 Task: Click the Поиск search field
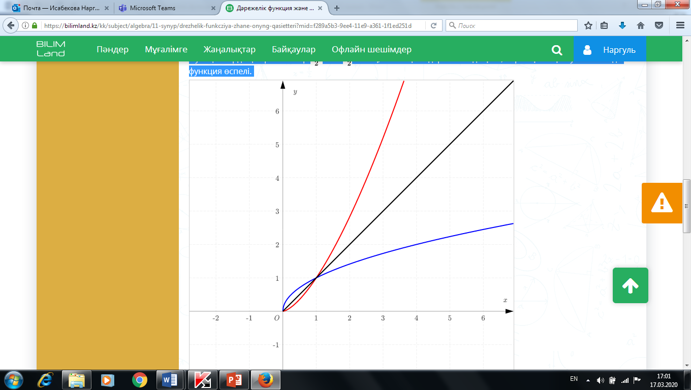[x=512, y=25]
